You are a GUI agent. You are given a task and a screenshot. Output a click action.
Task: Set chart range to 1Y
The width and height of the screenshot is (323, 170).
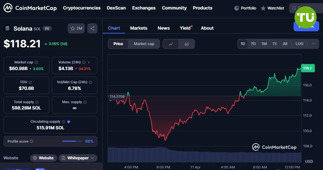275,44
